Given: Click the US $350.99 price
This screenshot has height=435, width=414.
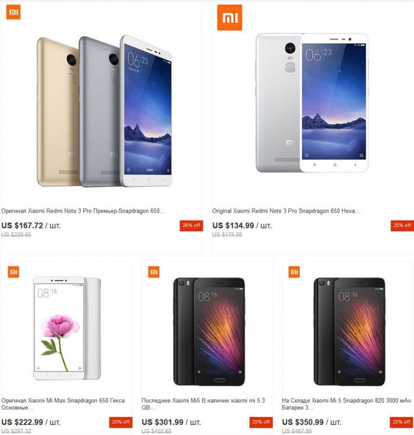Looking at the screenshot, I should point(303,422).
